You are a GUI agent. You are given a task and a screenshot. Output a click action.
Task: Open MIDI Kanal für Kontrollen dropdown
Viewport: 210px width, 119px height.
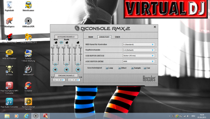139,44
